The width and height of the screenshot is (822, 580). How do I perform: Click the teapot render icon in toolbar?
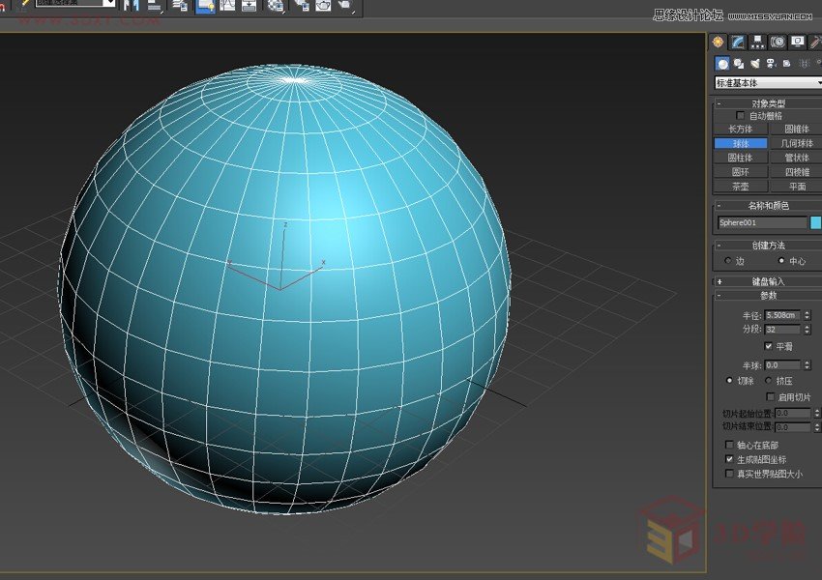click(x=323, y=6)
